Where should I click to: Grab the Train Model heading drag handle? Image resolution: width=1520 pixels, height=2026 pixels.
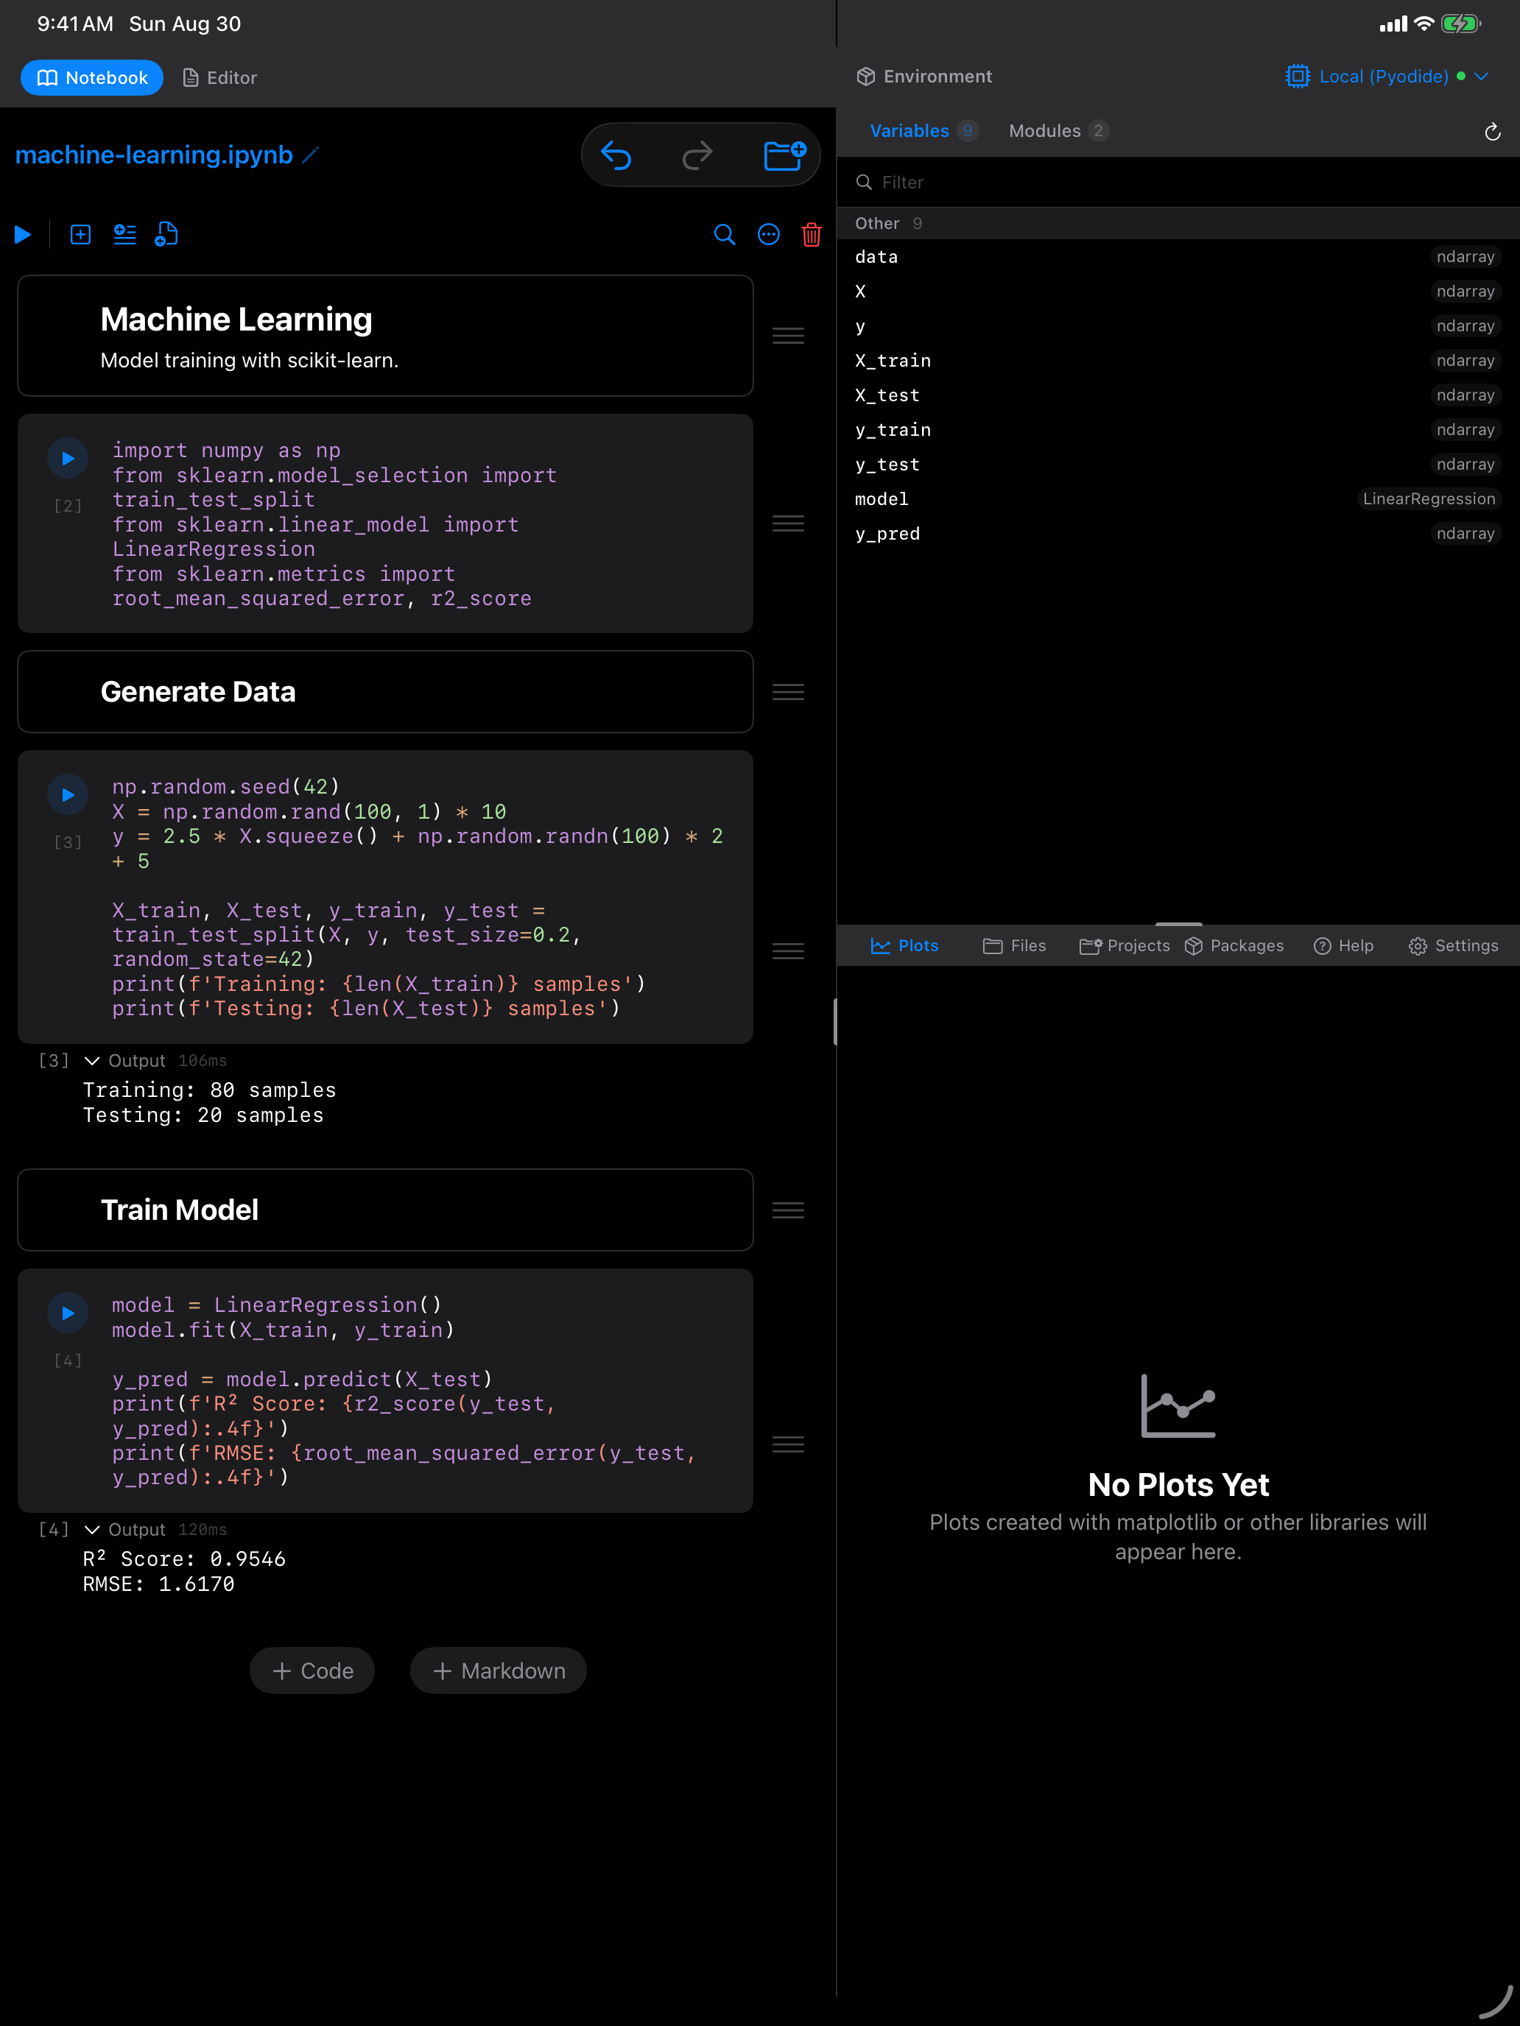(788, 1210)
